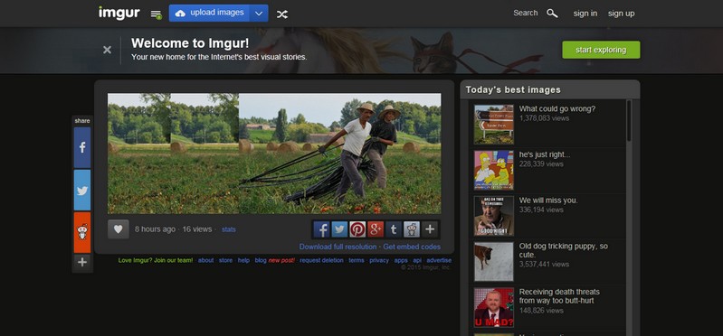Share on Facebook from left share sidebar
The image size is (723, 336).
(x=82, y=148)
